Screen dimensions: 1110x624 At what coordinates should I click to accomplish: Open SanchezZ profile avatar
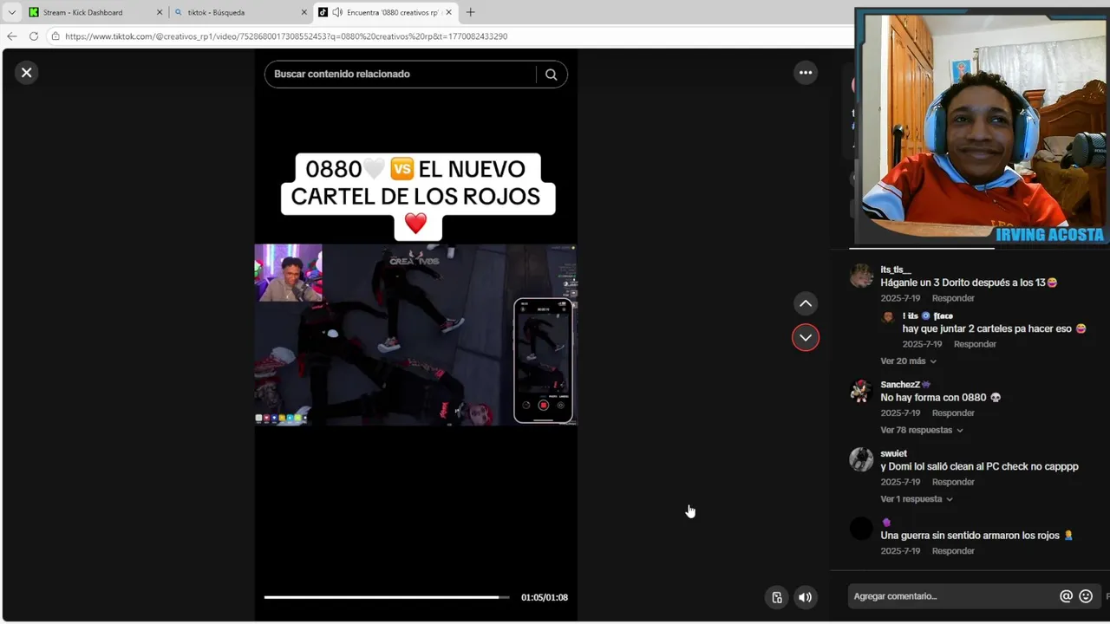pos(861,391)
